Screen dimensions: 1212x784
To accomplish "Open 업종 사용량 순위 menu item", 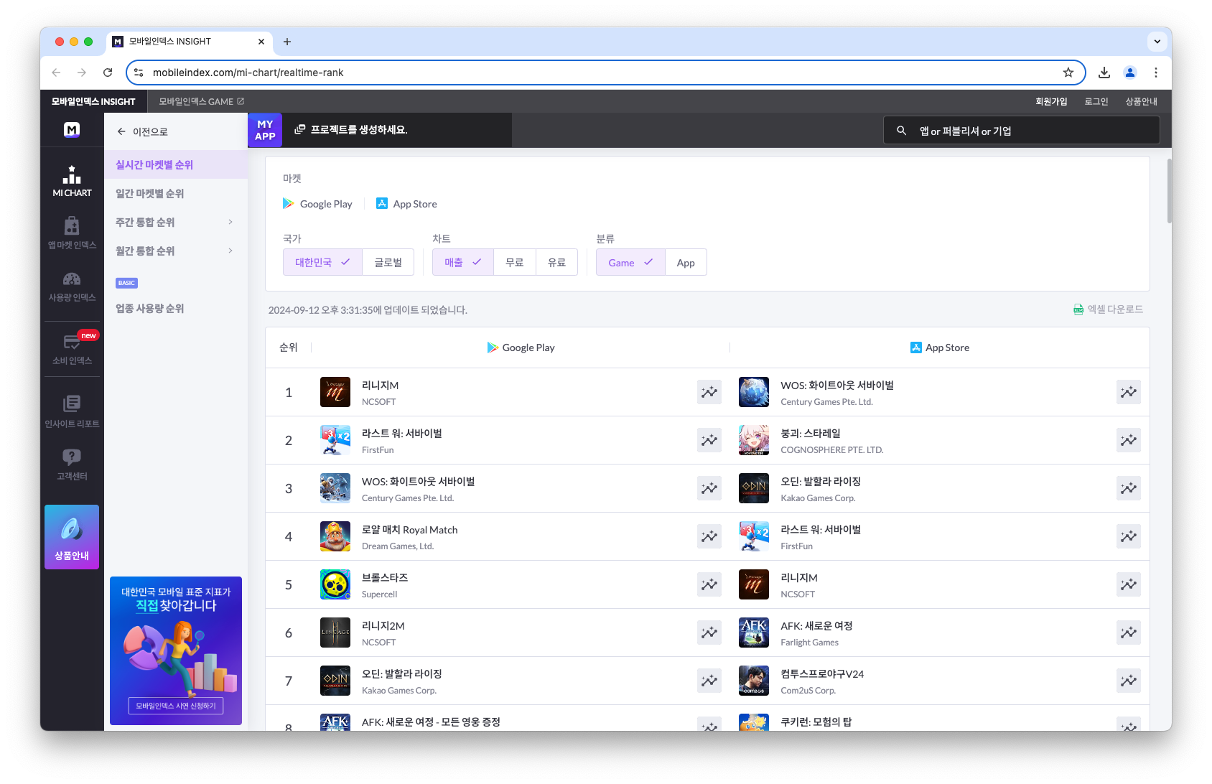I will [176, 308].
